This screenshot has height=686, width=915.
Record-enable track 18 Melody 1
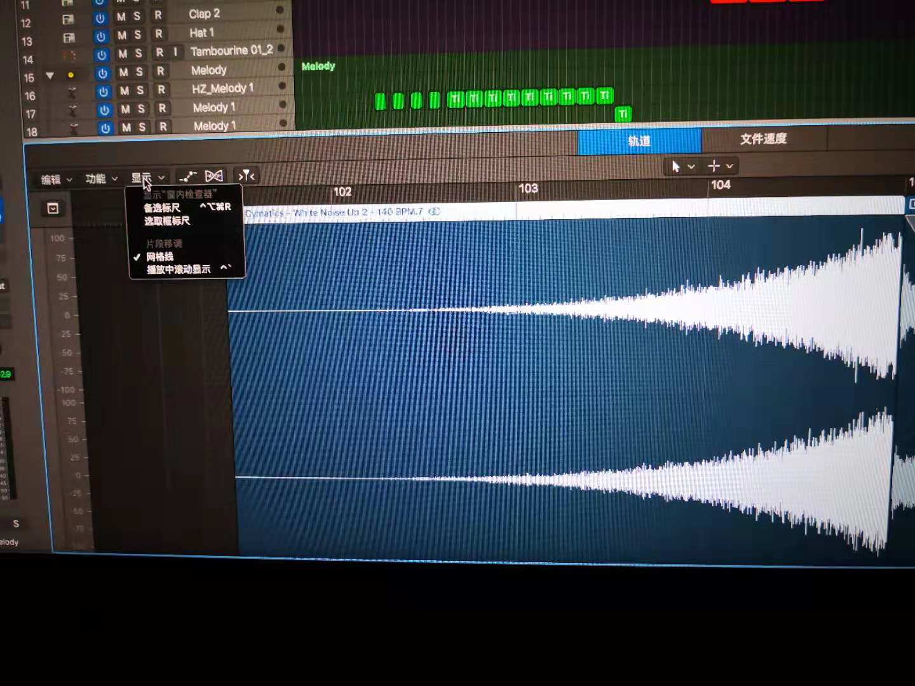163,126
